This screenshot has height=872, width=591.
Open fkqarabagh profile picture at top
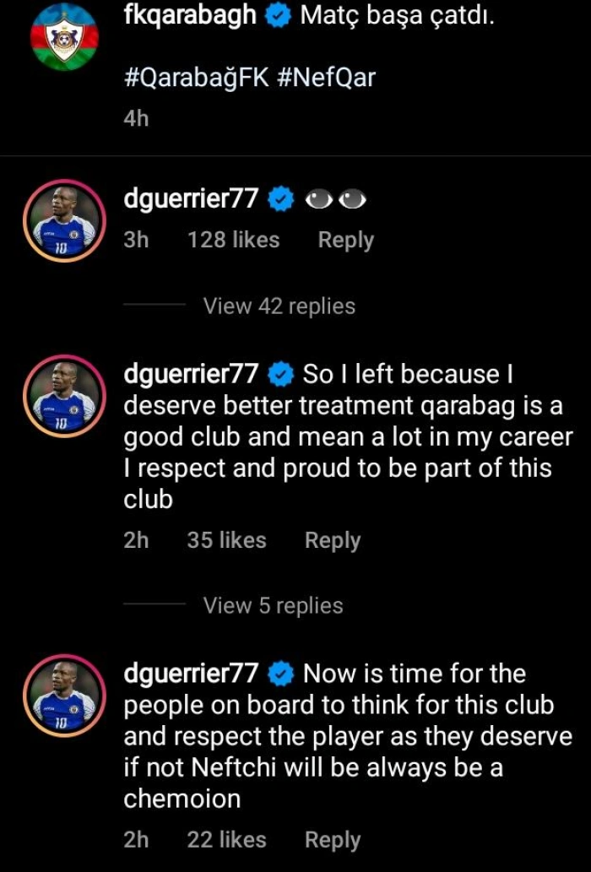pos(65,35)
